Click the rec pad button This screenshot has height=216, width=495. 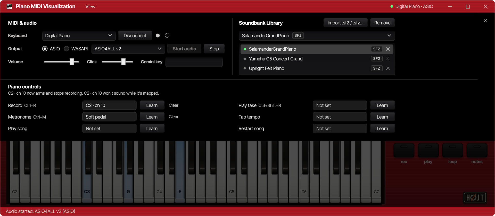coord(404,150)
